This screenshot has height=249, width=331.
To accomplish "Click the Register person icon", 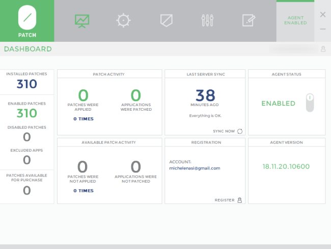I will click(240, 200).
